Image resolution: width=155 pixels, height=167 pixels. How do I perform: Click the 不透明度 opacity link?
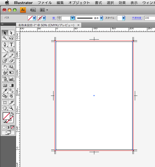pos(137,18)
